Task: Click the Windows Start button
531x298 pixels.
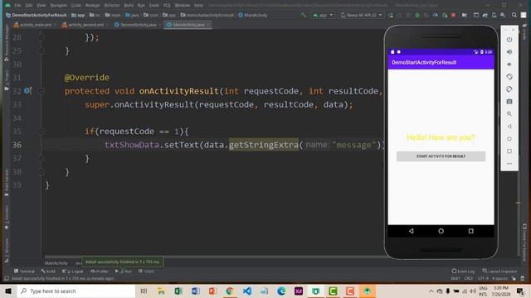Action: click(8, 291)
